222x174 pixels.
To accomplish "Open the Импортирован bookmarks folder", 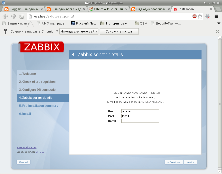I will pos(116,23).
